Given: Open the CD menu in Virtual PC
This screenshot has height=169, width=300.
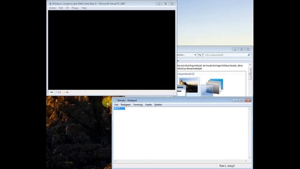Looking at the screenshot, I should pos(67,8).
